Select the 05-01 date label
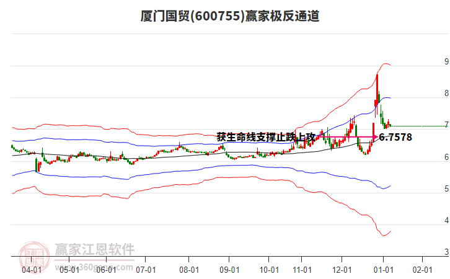The image size is (450, 279). (69, 270)
